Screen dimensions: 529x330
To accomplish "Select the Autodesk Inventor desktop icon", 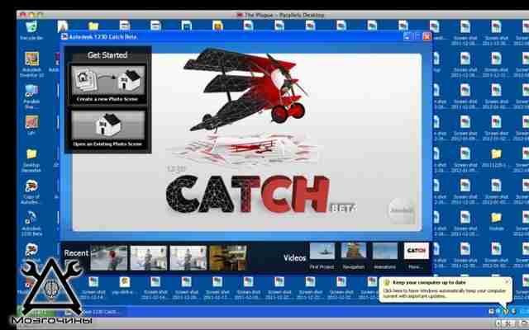I will [32, 65].
